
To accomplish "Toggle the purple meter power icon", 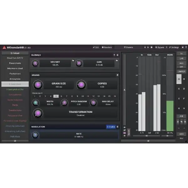I will point(124,133).
